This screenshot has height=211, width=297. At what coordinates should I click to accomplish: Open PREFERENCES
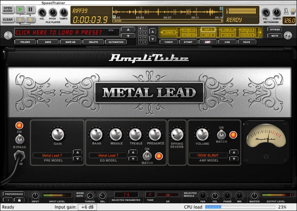(13, 194)
